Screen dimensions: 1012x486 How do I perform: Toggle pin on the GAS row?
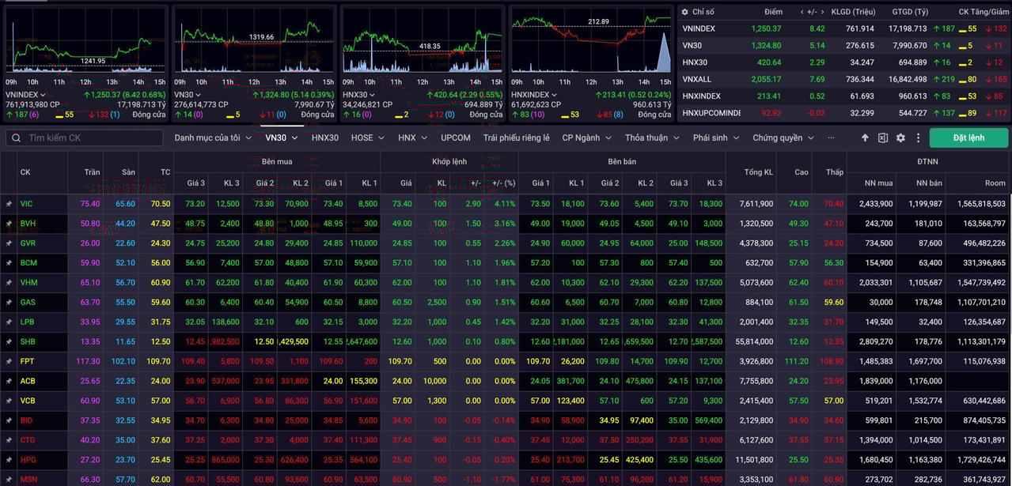click(x=9, y=303)
